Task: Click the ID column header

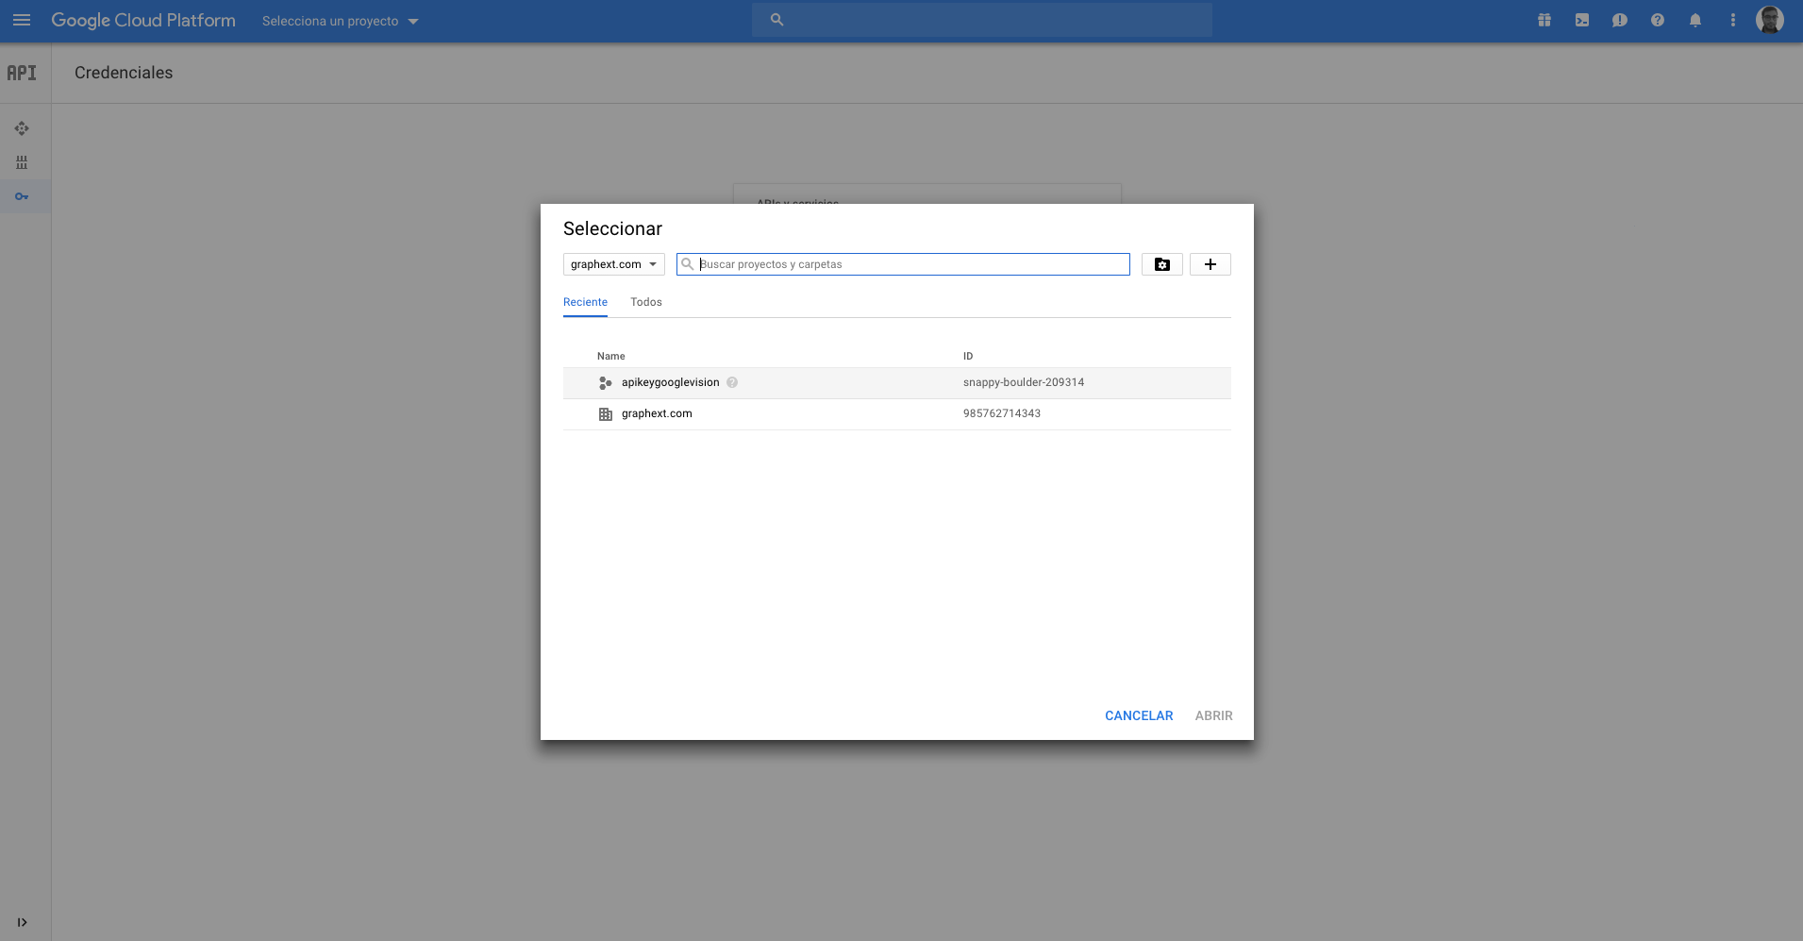Action: tap(968, 356)
